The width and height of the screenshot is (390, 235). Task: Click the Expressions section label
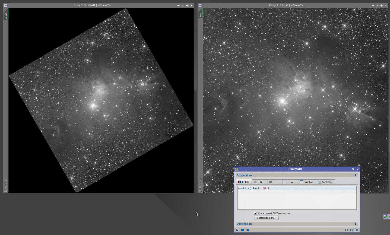click(x=244, y=175)
